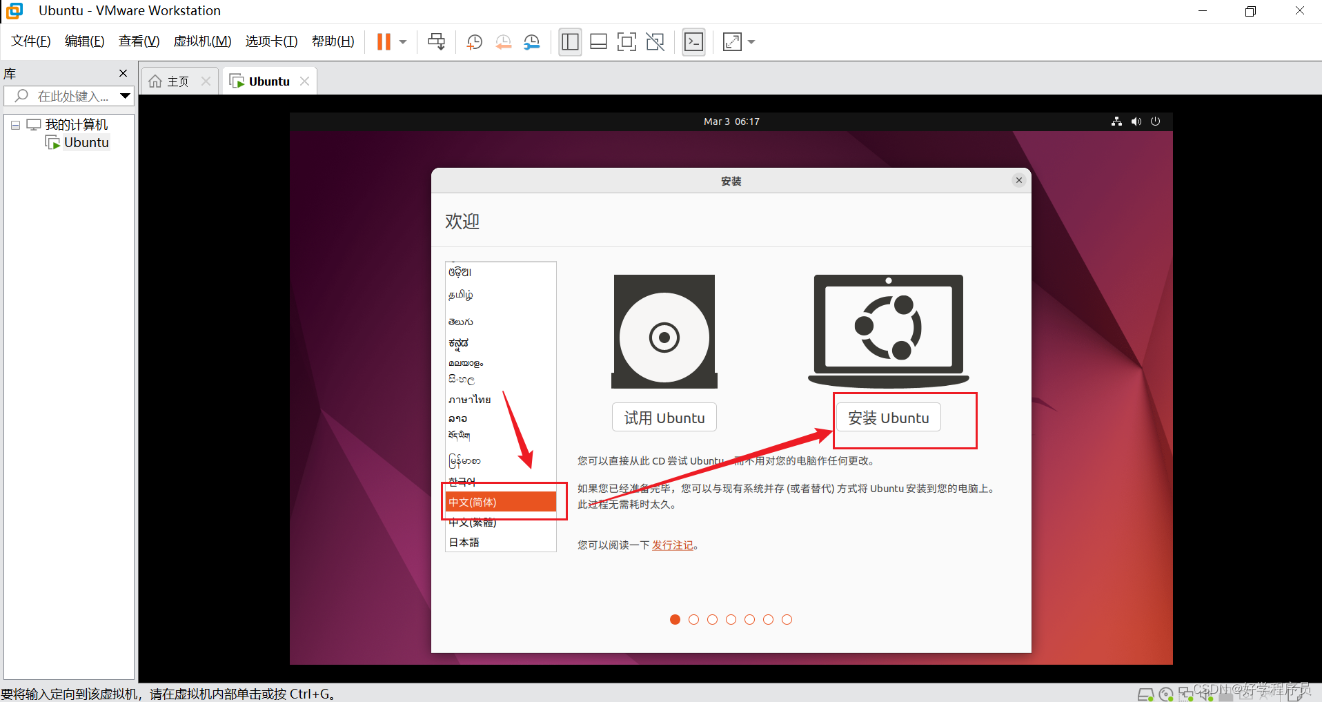Toggle the library sidebar view icon
The height and width of the screenshot is (702, 1322).
coord(570,42)
